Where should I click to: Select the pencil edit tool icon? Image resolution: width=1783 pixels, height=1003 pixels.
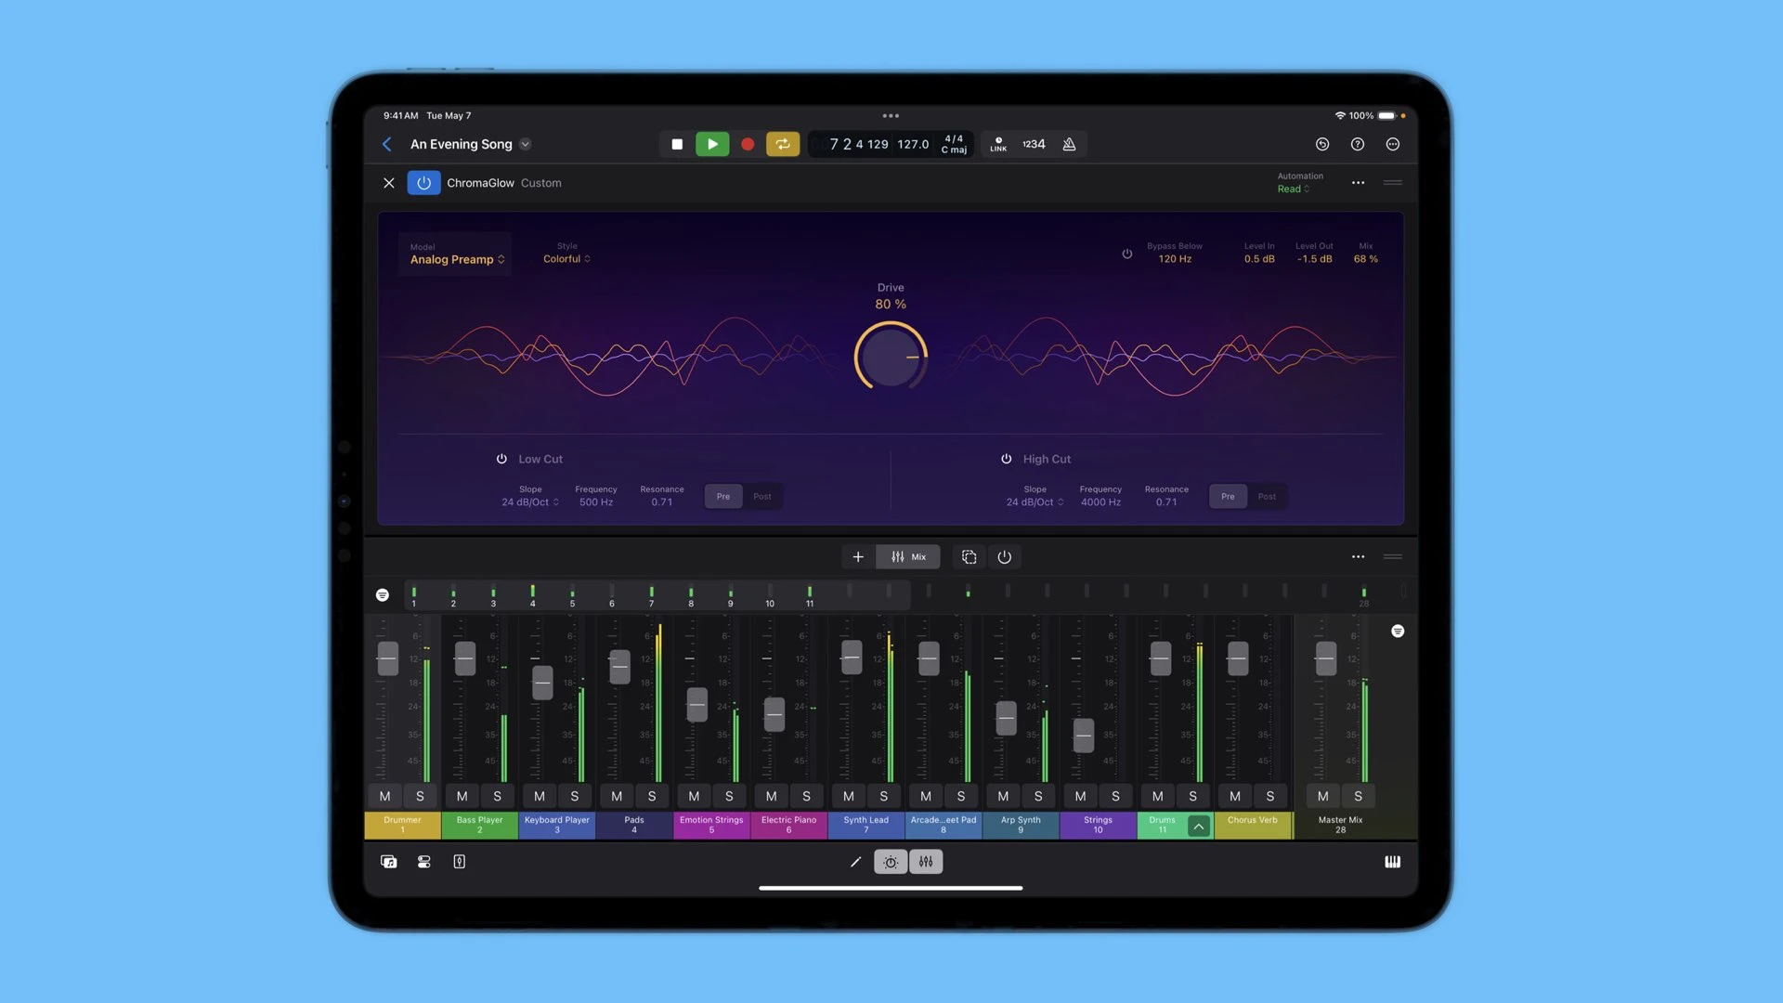point(855,862)
